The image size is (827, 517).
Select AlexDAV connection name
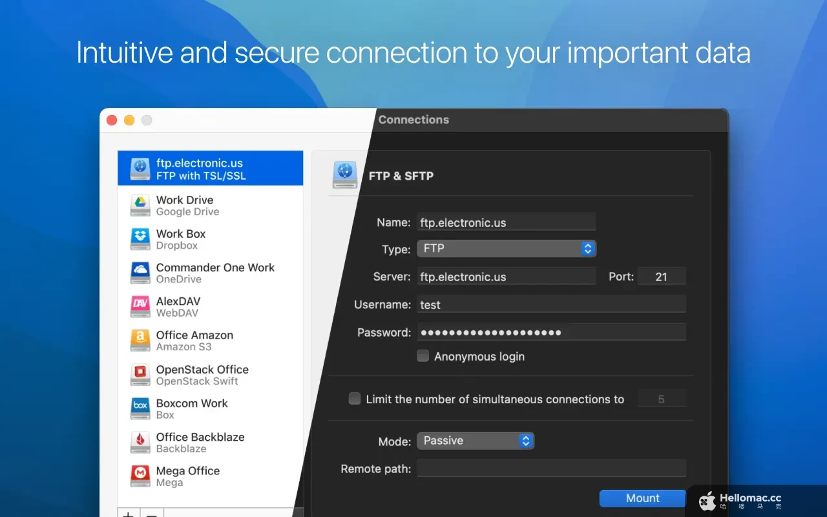pyautogui.click(x=178, y=302)
